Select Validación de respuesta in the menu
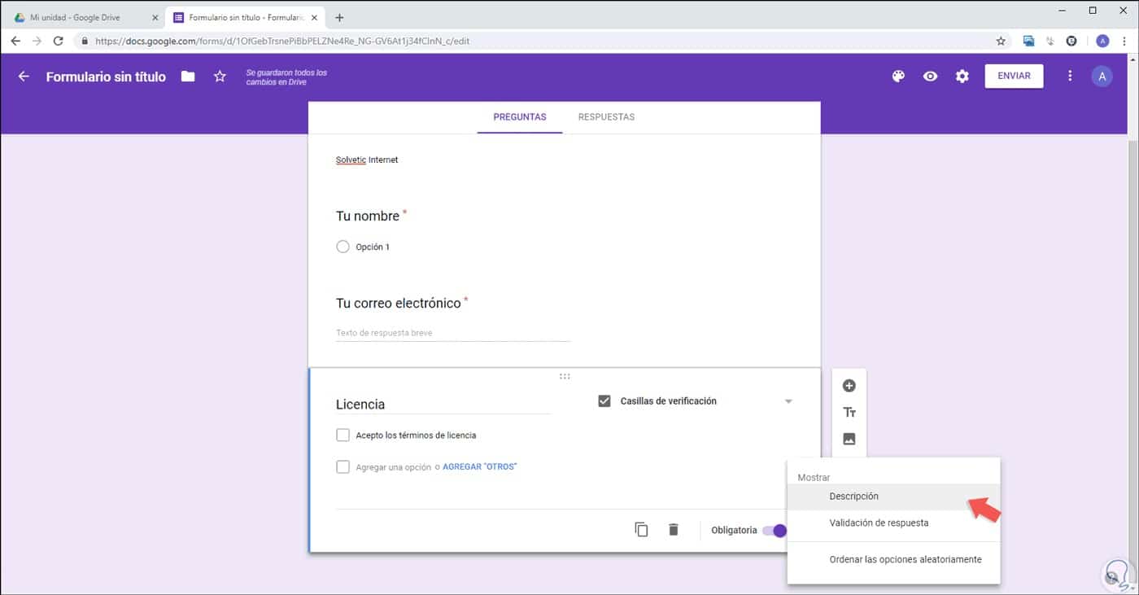The image size is (1139, 595). (x=879, y=523)
